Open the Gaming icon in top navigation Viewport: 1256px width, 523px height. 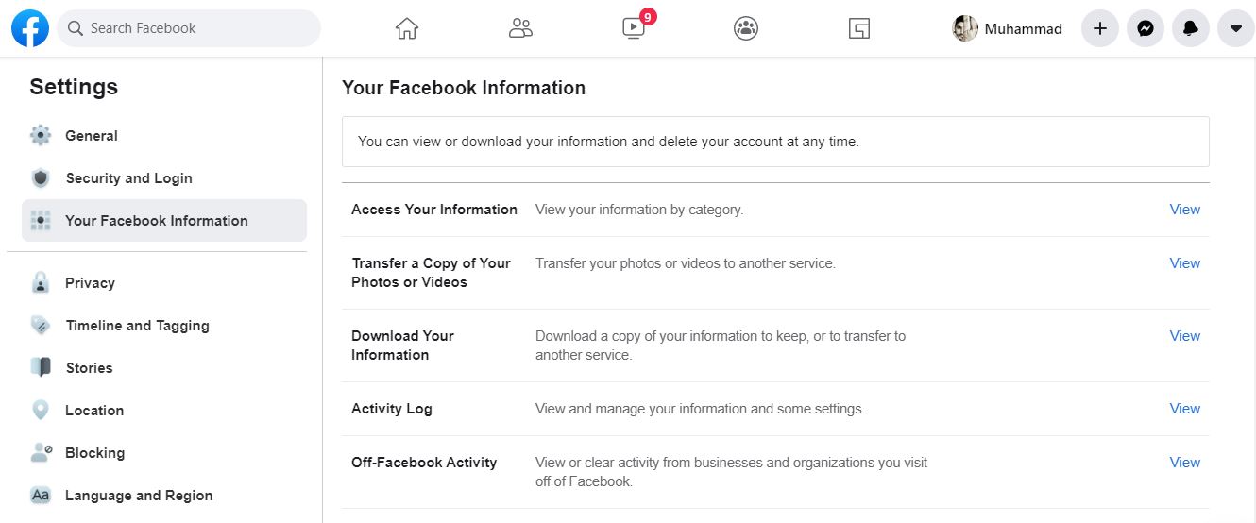pos(858,28)
